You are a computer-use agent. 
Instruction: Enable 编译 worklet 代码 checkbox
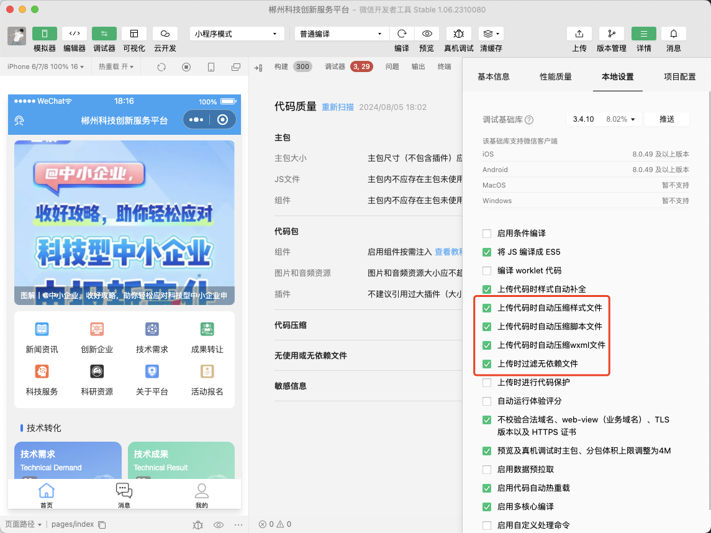click(487, 271)
